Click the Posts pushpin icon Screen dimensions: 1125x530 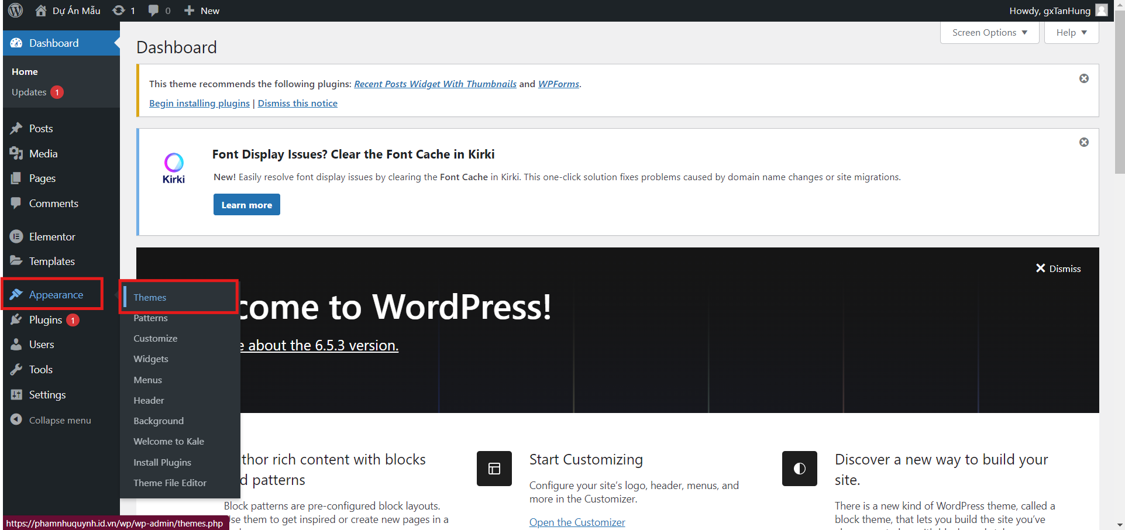click(x=16, y=129)
